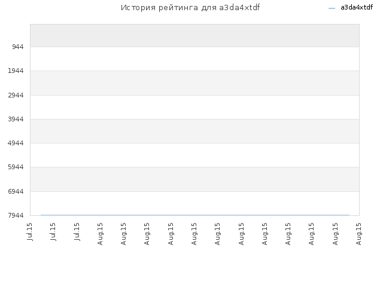This screenshot has width=383, height=287.
Task: Click the gray band between 3944 and 4944
Action: pyautogui.click(x=194, y=131)
